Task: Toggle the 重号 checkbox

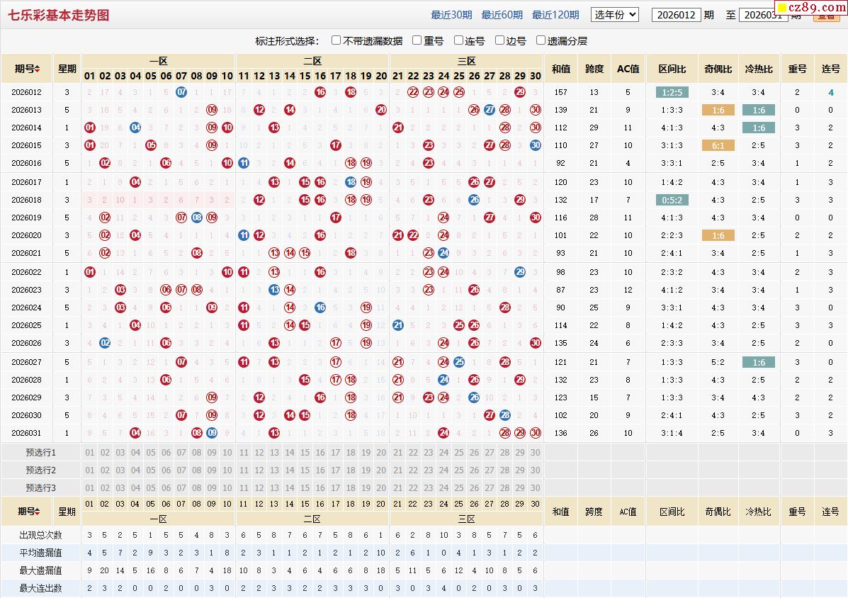Action: click(417, 40)
